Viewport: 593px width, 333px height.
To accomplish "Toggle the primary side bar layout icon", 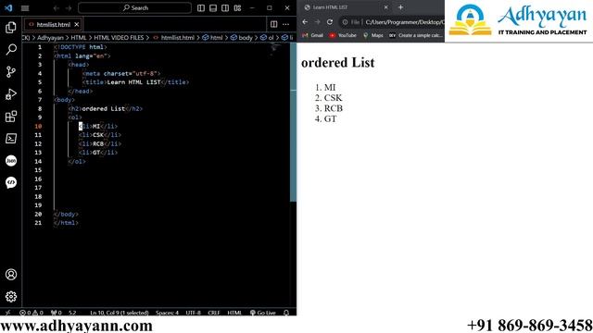I will click(201, 8).
